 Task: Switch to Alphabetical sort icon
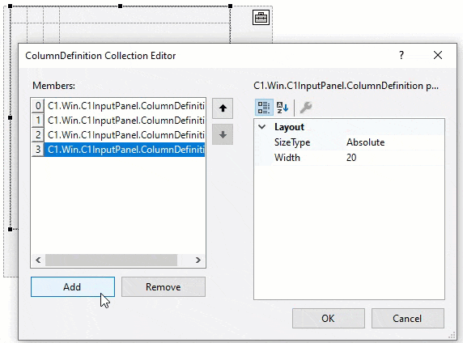point(282,108)
